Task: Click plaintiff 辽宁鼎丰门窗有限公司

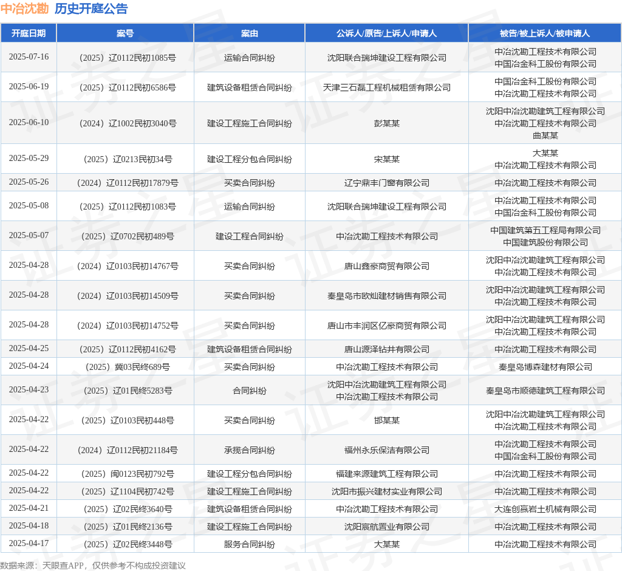Action: coord(387,183)
